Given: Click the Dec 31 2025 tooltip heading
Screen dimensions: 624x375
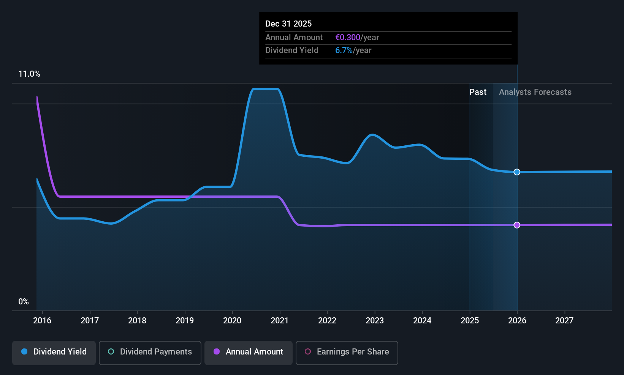Looking at the screenshot, I should [288, 24].
